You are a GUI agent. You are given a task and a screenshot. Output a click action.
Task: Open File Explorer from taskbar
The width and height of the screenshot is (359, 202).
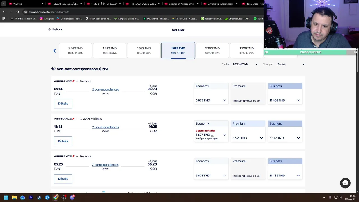pyautogui.click(x=14, y=198)
